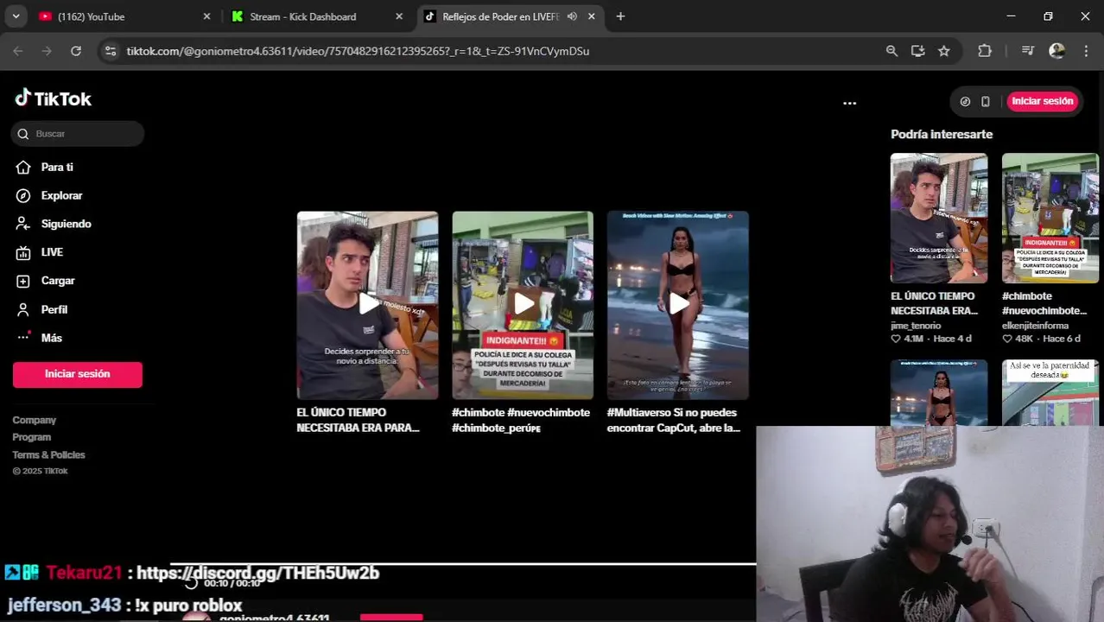
Task: Click the sidebar Iniciar sesión button
Action: point(78,374)
